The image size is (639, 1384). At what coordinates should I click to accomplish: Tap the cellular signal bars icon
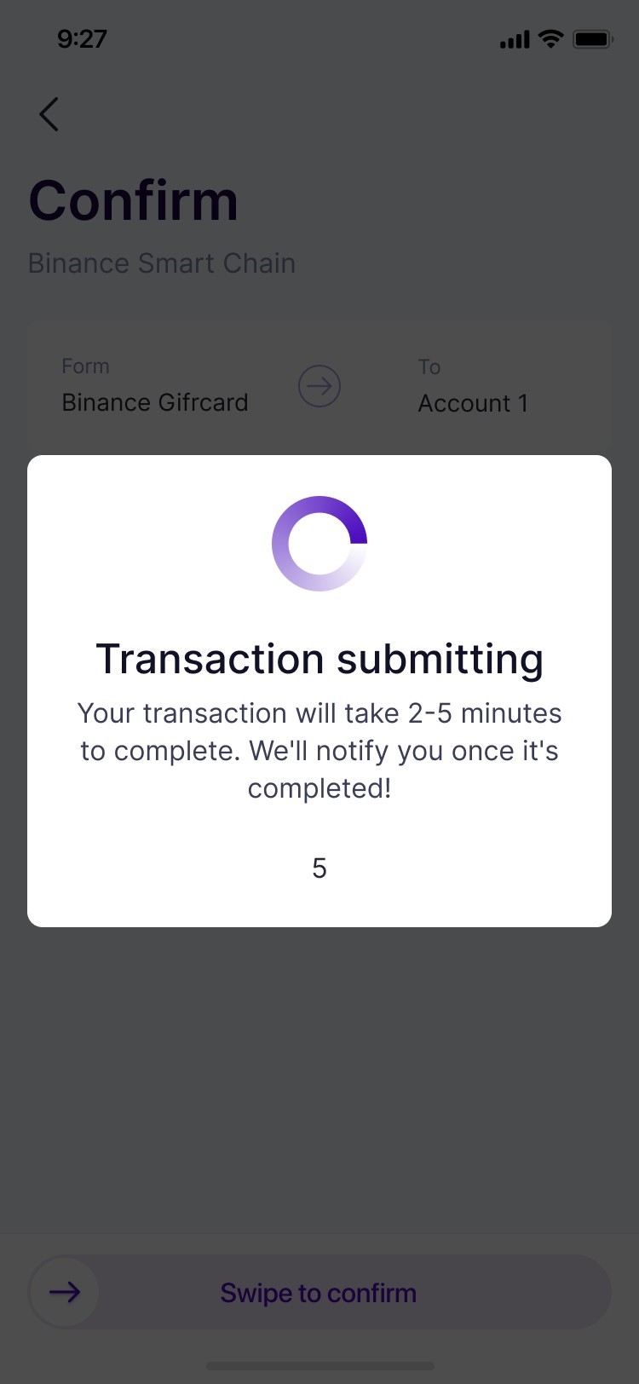pos(515,40)
